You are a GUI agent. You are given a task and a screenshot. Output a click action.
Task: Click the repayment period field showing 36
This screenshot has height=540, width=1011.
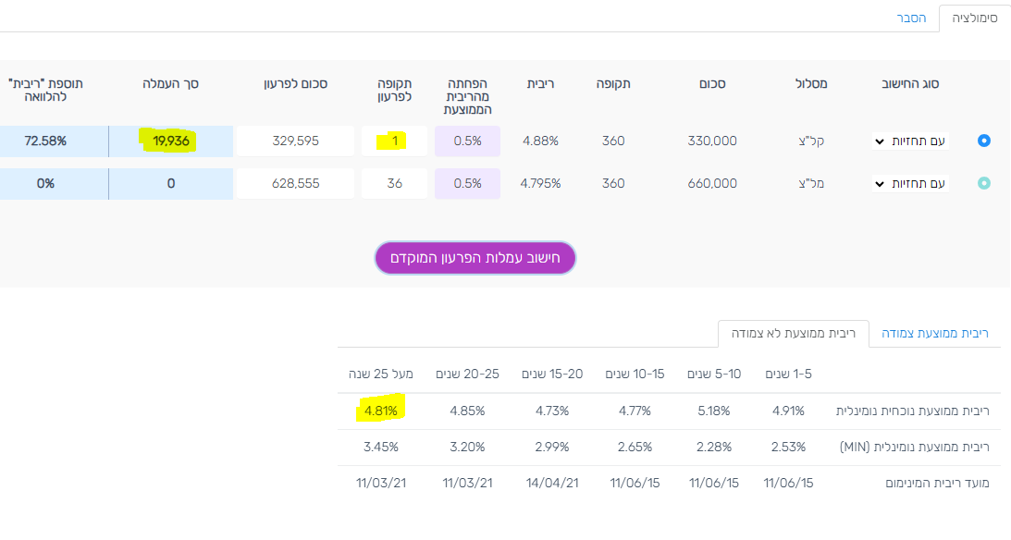coord(394,184)
